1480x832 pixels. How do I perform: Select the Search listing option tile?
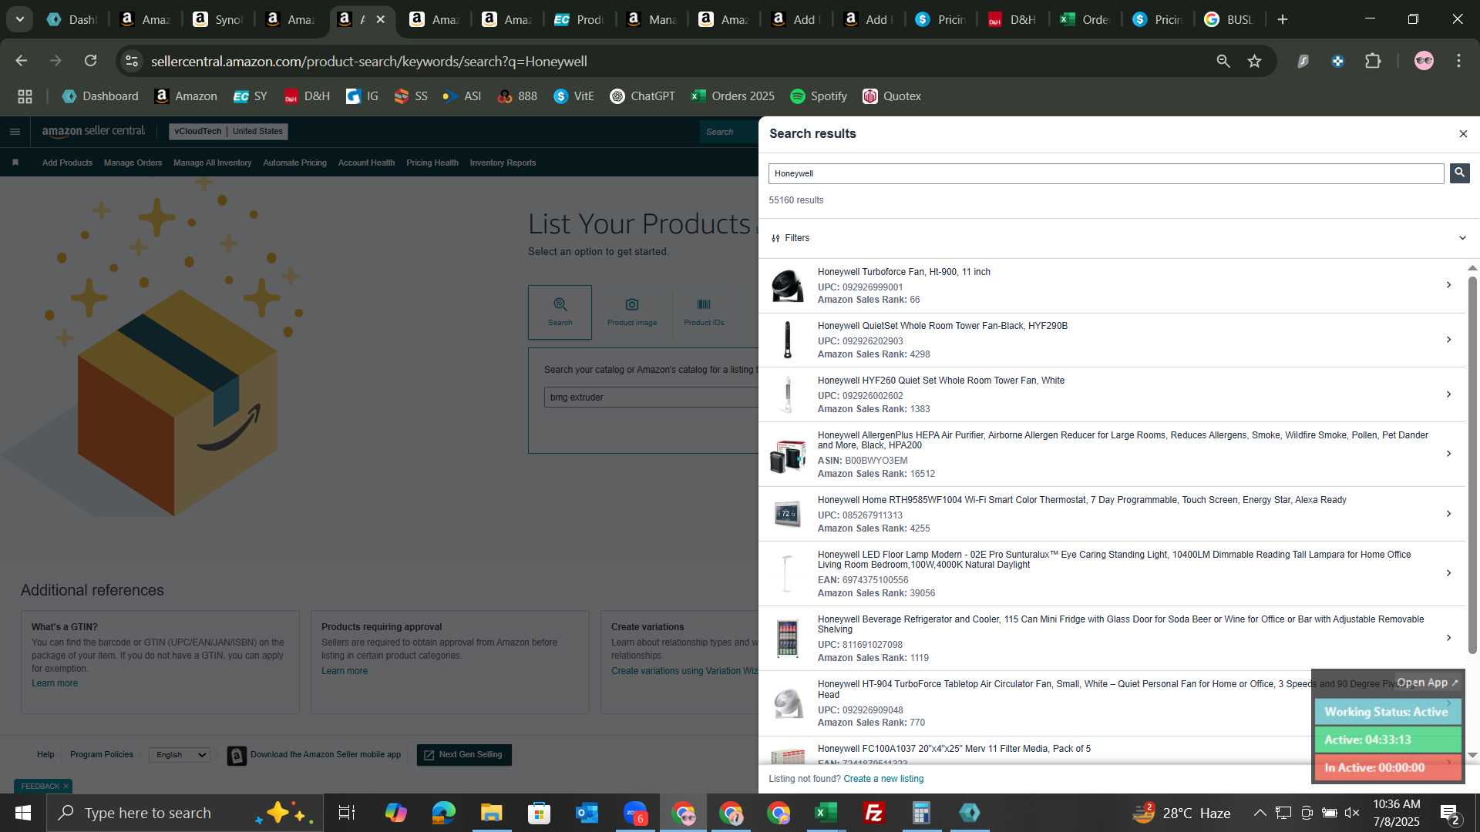[560, 312]
